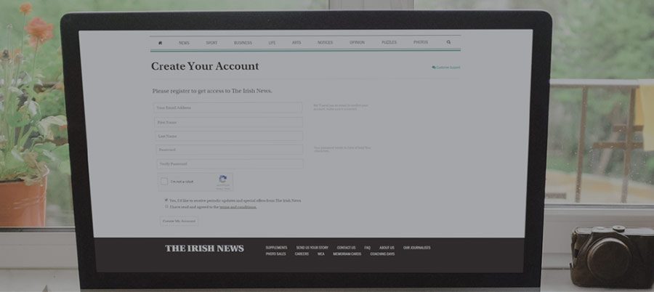Open the Contact Us footer link
This screenshot has height=292, width=654.
(x=346, y=248)
